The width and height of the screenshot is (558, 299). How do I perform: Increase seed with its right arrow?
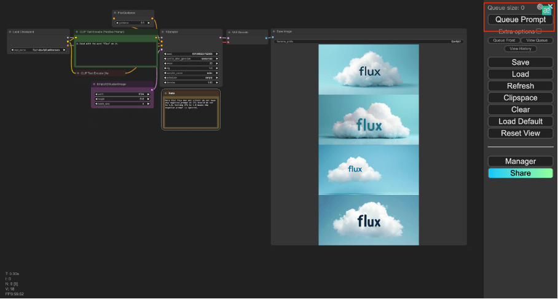(217, 54)
